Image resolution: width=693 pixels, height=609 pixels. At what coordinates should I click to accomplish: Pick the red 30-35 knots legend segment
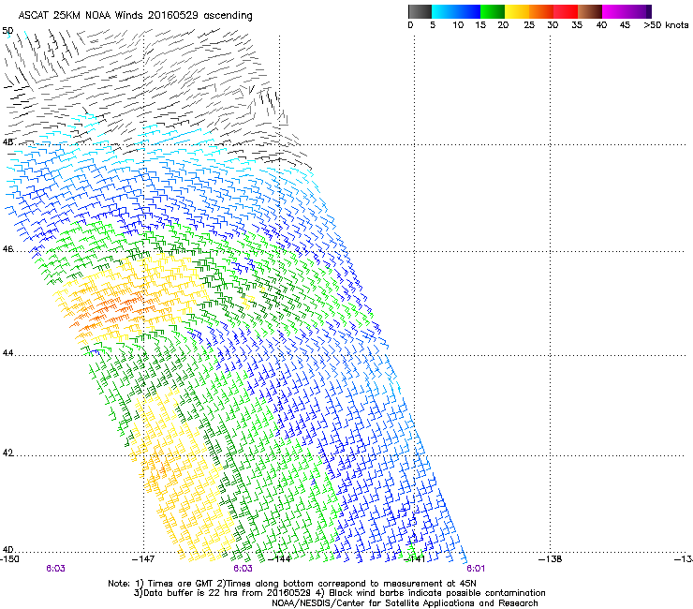click(x=566, y=11)
